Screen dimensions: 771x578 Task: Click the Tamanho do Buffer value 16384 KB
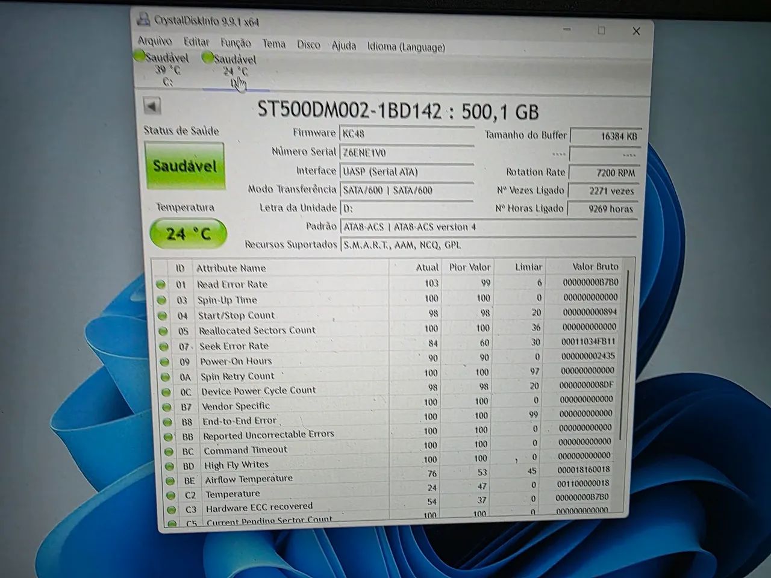point(605,136)
